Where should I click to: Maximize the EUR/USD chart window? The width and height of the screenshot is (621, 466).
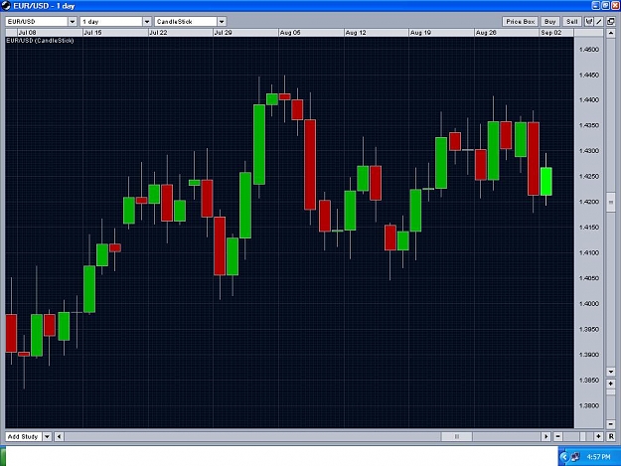[x=605, y=6]
